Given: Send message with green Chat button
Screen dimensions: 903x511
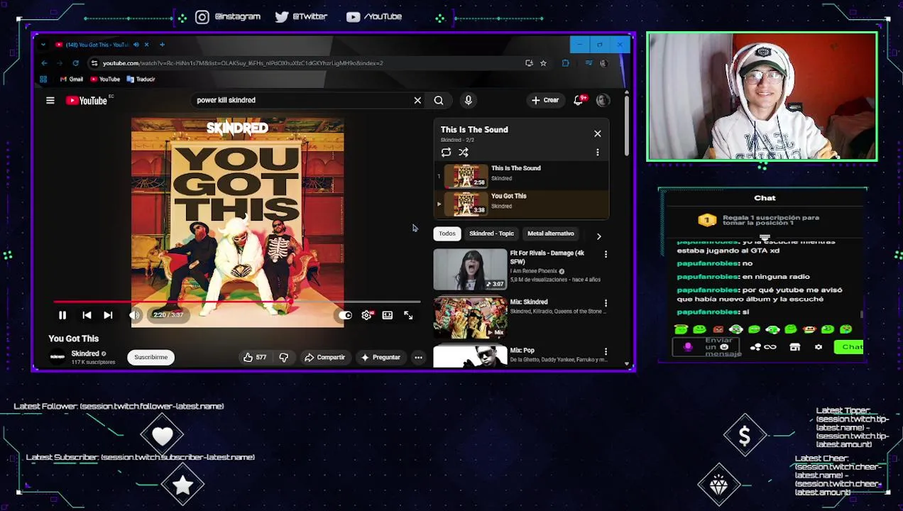Looking at the screenshot, I should pyautogui.click(x=849, y=347).
